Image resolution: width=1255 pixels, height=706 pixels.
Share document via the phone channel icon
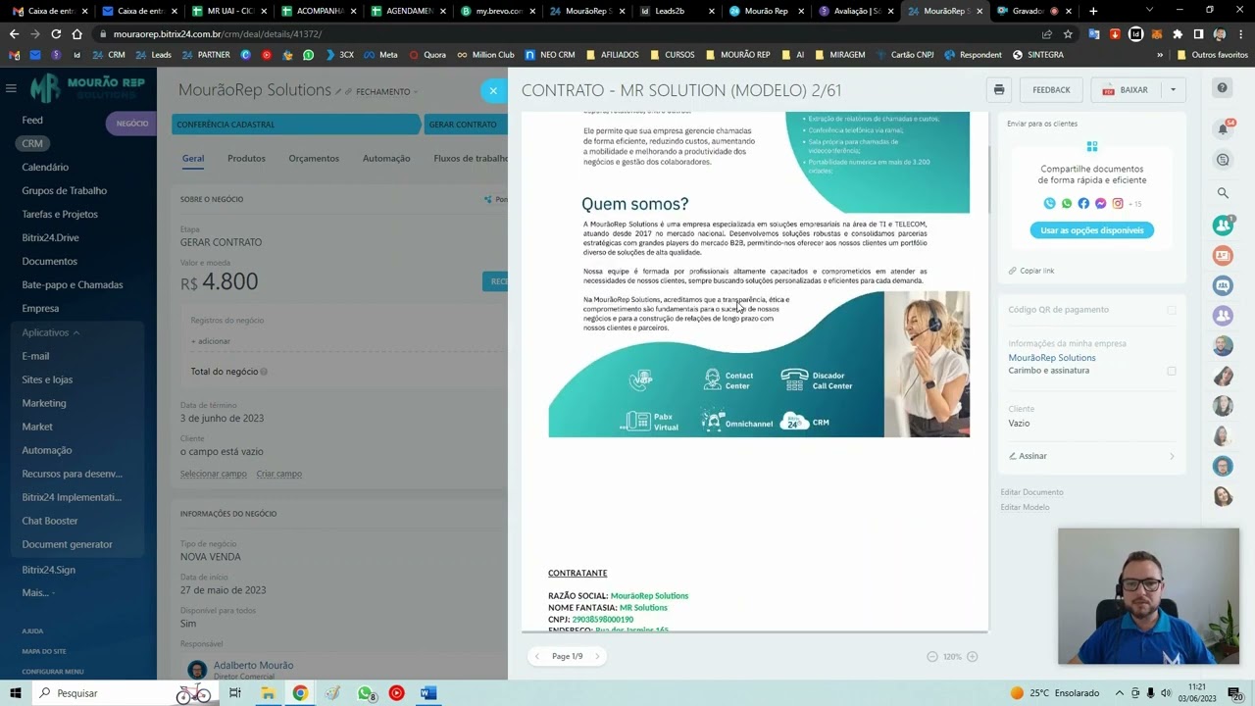1049,203
